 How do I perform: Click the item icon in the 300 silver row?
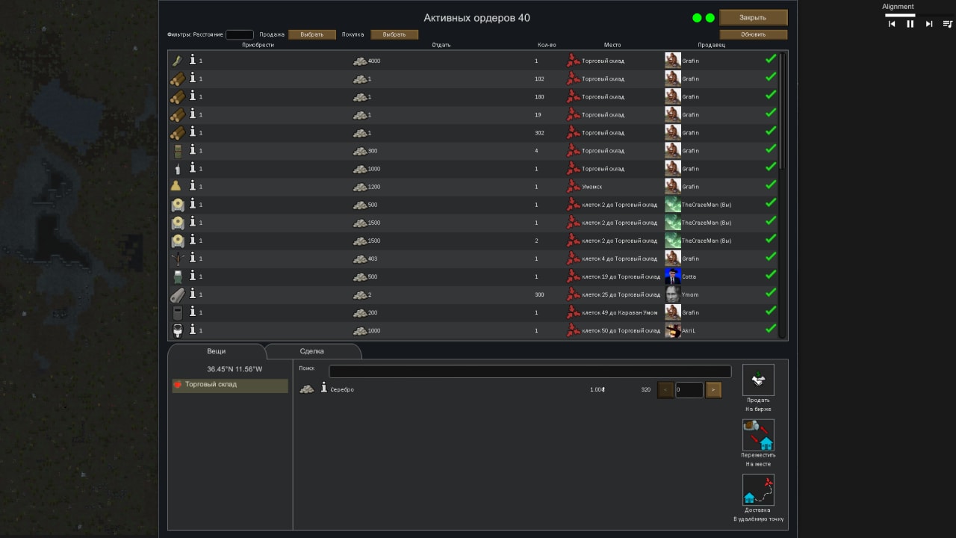(x=177, y=150)
